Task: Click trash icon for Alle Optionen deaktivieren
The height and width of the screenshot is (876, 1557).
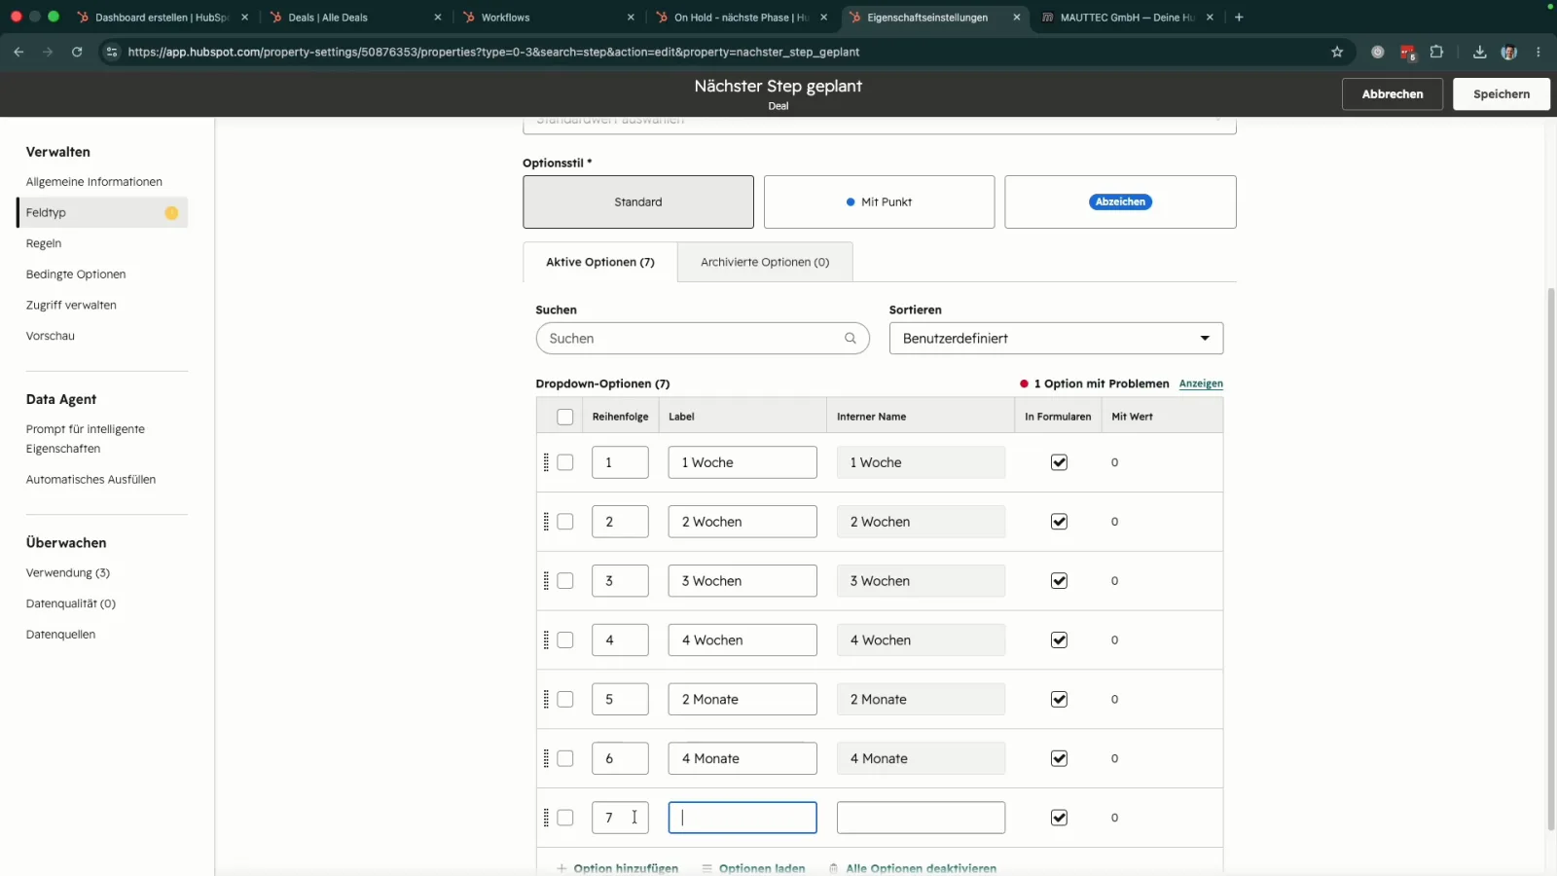Action: pyautogui.click(x=834, y=868)
